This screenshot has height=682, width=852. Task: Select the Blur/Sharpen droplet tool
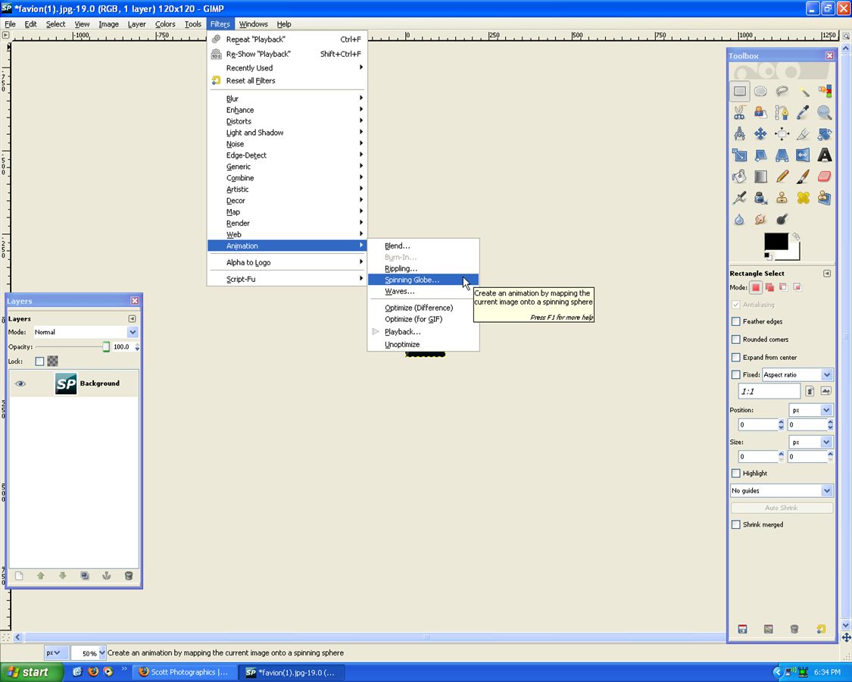(739, 219)
